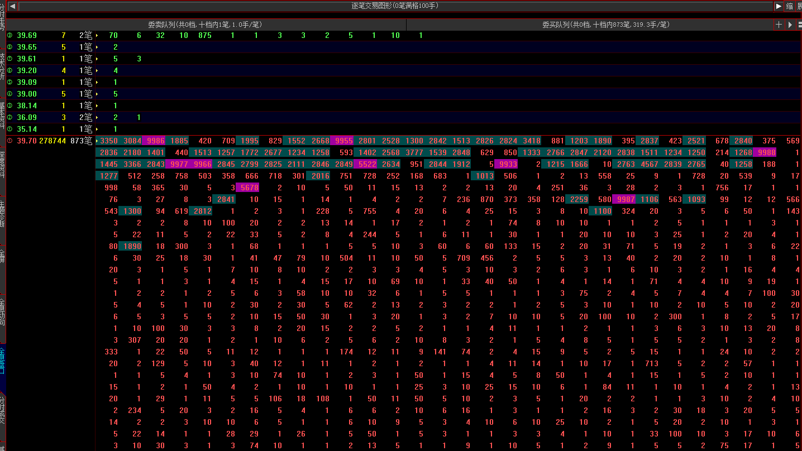
Task: Click the left scroll arrow of 逐笔交易图形 bar
Action: click(13, 6)
